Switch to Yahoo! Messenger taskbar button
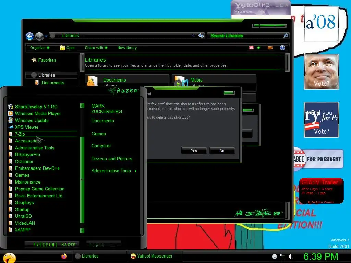The width and height of the screenshot is (351, 263). coord(155,256)
